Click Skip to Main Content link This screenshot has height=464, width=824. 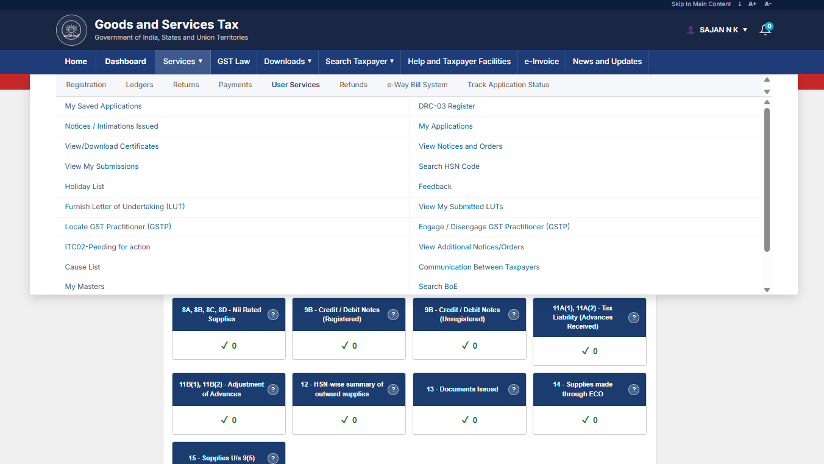[x=701, y=4]
